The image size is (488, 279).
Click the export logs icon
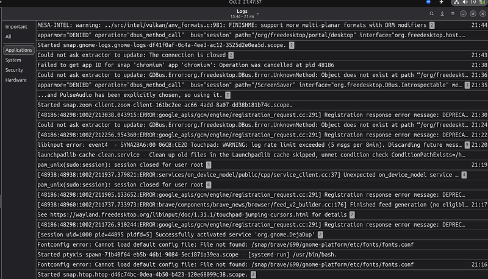tap(442, 13)
